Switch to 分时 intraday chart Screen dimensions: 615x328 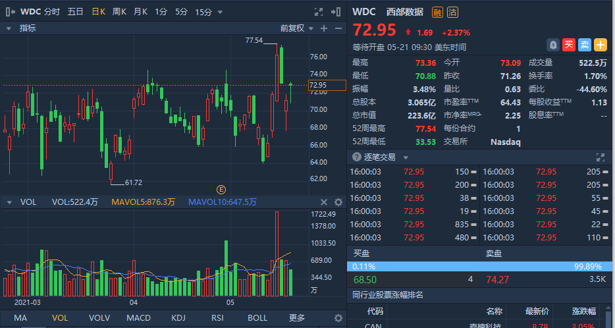(x=52, y=12)
